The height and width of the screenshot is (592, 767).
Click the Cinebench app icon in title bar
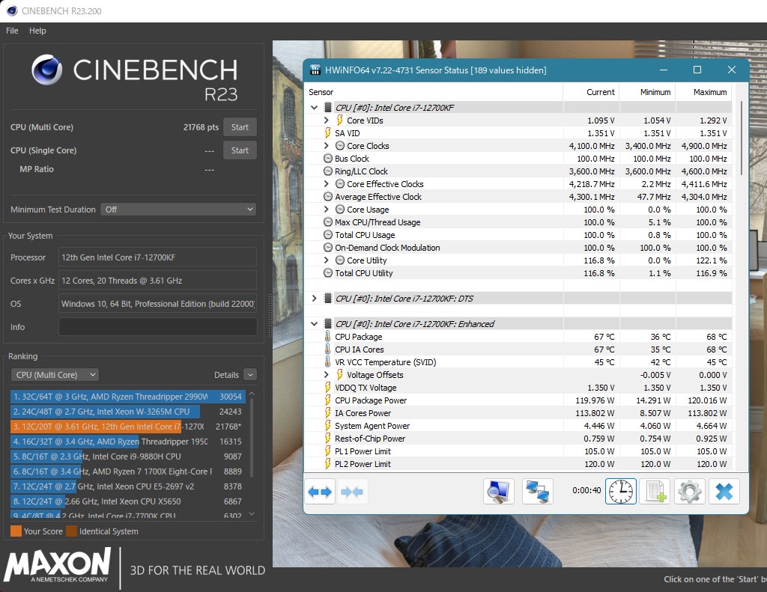(x=12, y=10)
